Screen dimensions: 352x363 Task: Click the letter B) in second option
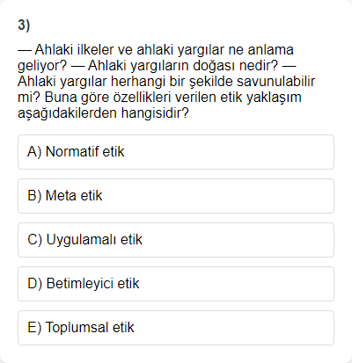pos(34,196)
